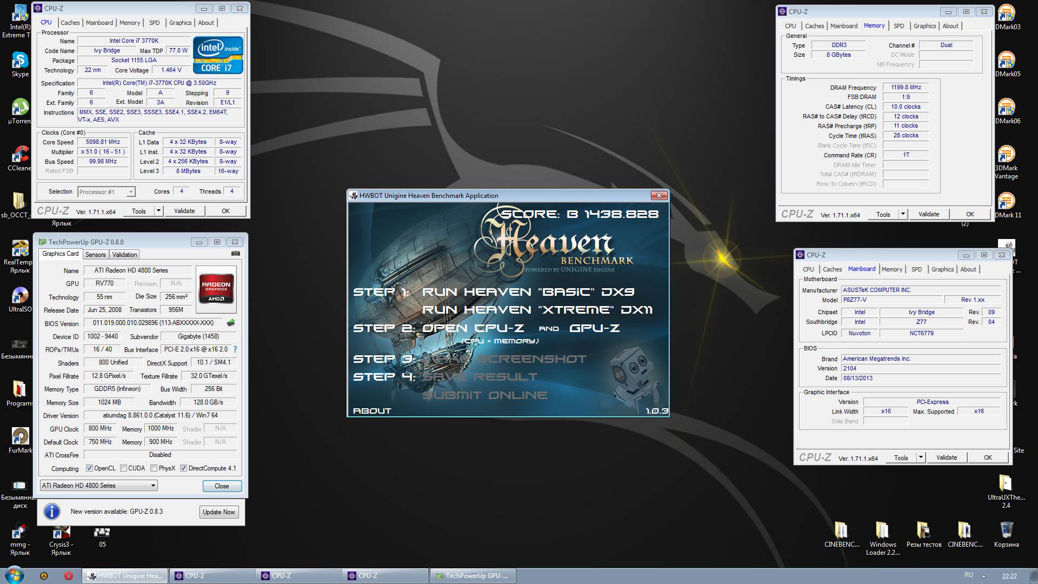
Task: Open SPD tab in CPU-Z CPU window
Action: [155, 23]
